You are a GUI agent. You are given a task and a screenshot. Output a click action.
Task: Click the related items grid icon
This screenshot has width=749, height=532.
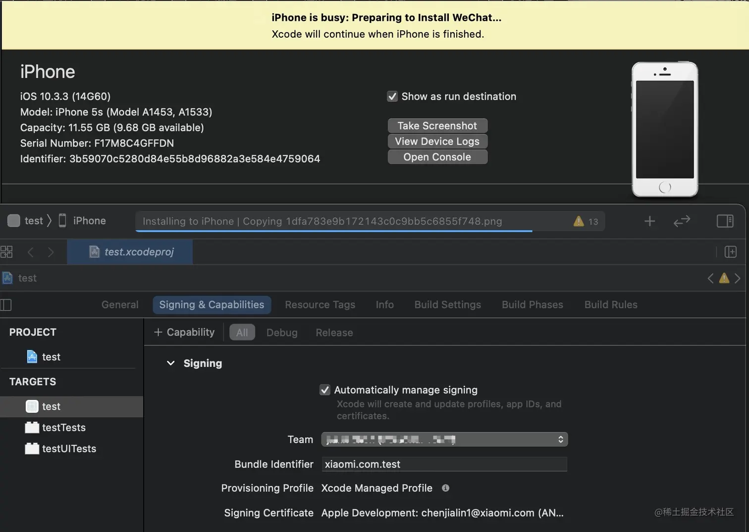click(6, 252)
